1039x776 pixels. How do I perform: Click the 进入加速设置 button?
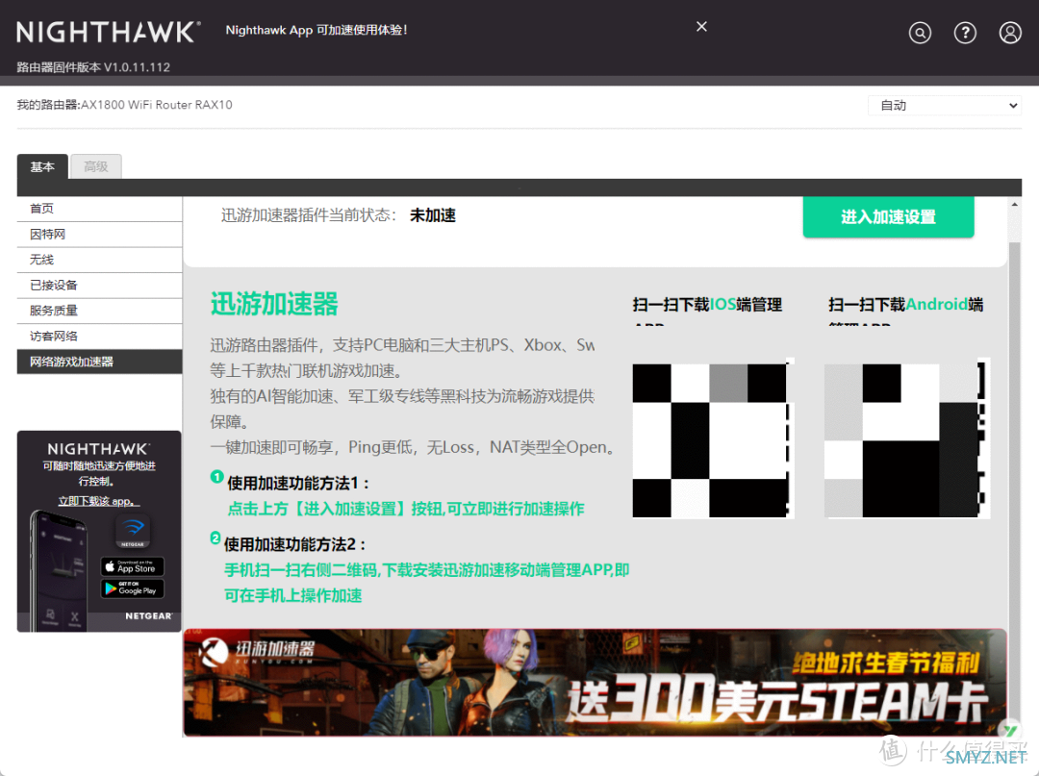pyautogui.click(x=889, y=216)
